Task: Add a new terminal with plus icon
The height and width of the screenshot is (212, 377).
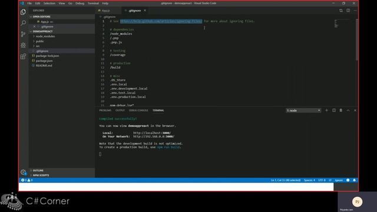Action: 326,110
